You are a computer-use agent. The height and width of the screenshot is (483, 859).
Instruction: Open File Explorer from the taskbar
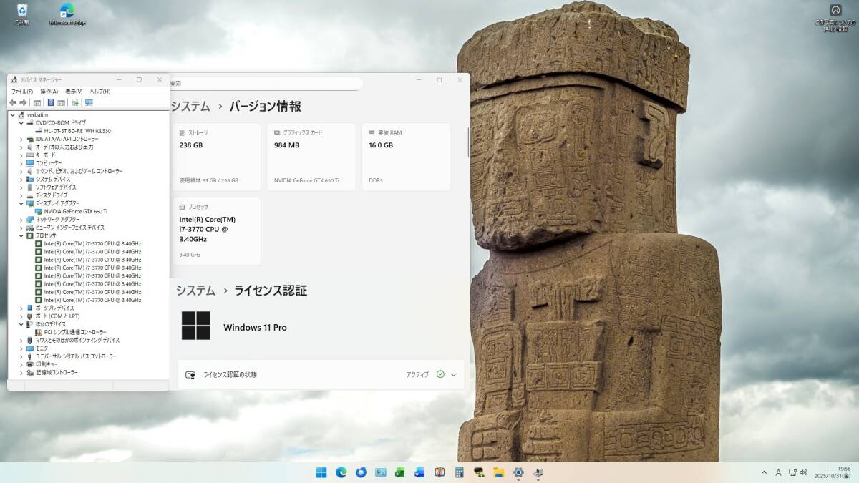click(498, 472)
